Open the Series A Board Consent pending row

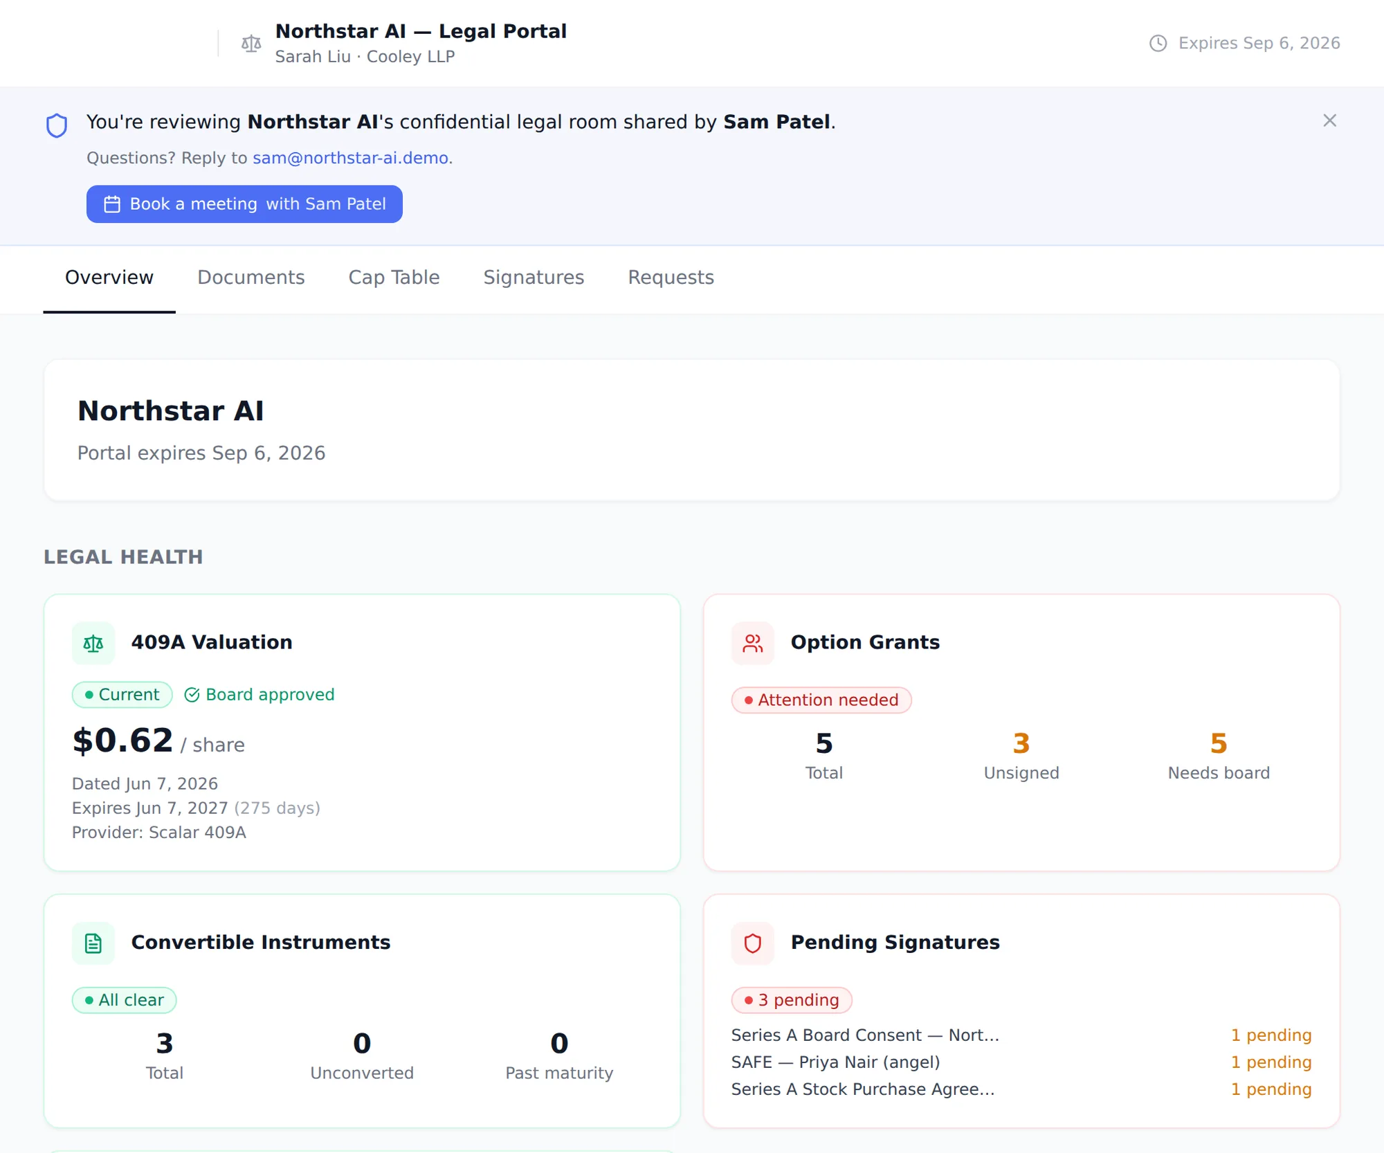pos(1021,1035)
